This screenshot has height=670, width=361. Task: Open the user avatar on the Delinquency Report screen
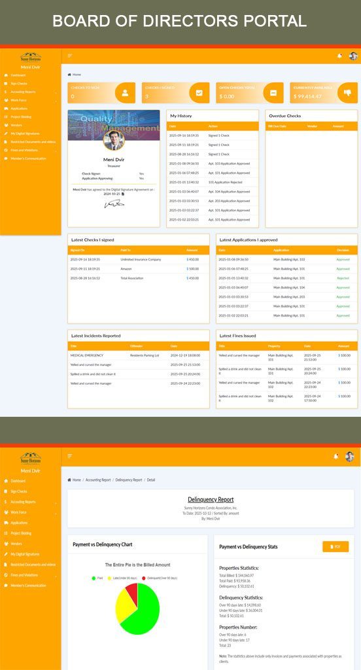coord(349,457)
